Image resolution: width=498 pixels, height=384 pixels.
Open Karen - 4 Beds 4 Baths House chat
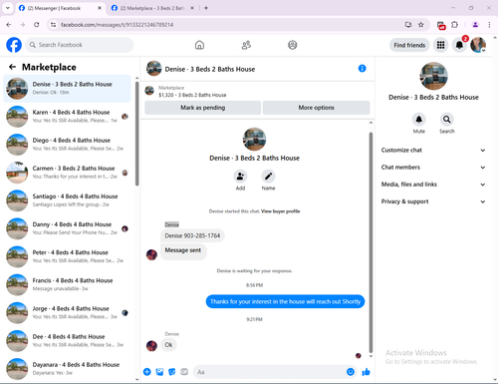pos(67,116)
